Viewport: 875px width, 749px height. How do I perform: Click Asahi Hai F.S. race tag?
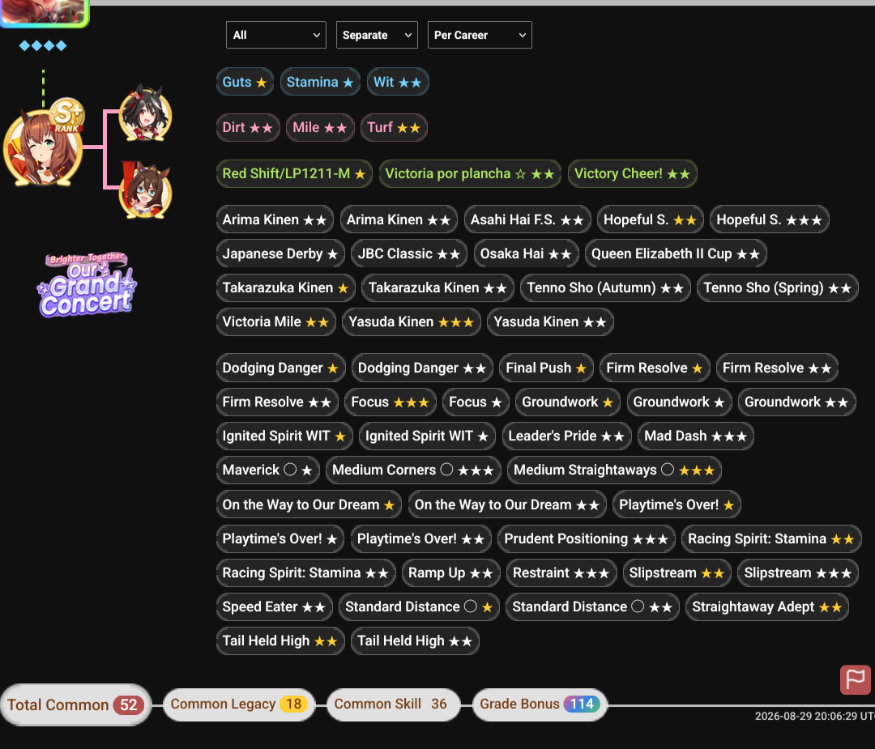[x=527, y=219]
